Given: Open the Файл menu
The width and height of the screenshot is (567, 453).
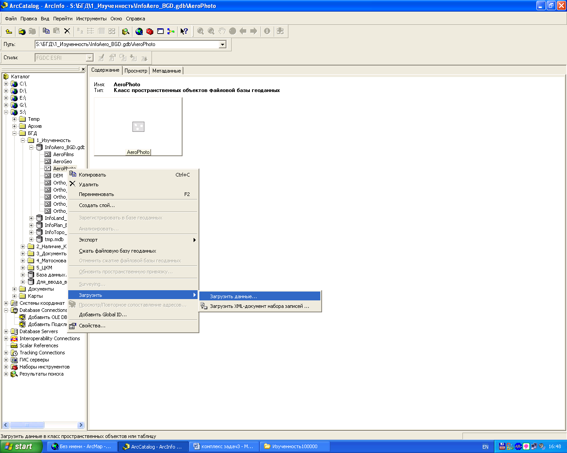Looking at the screenshot, I should (x=11, y=19).
